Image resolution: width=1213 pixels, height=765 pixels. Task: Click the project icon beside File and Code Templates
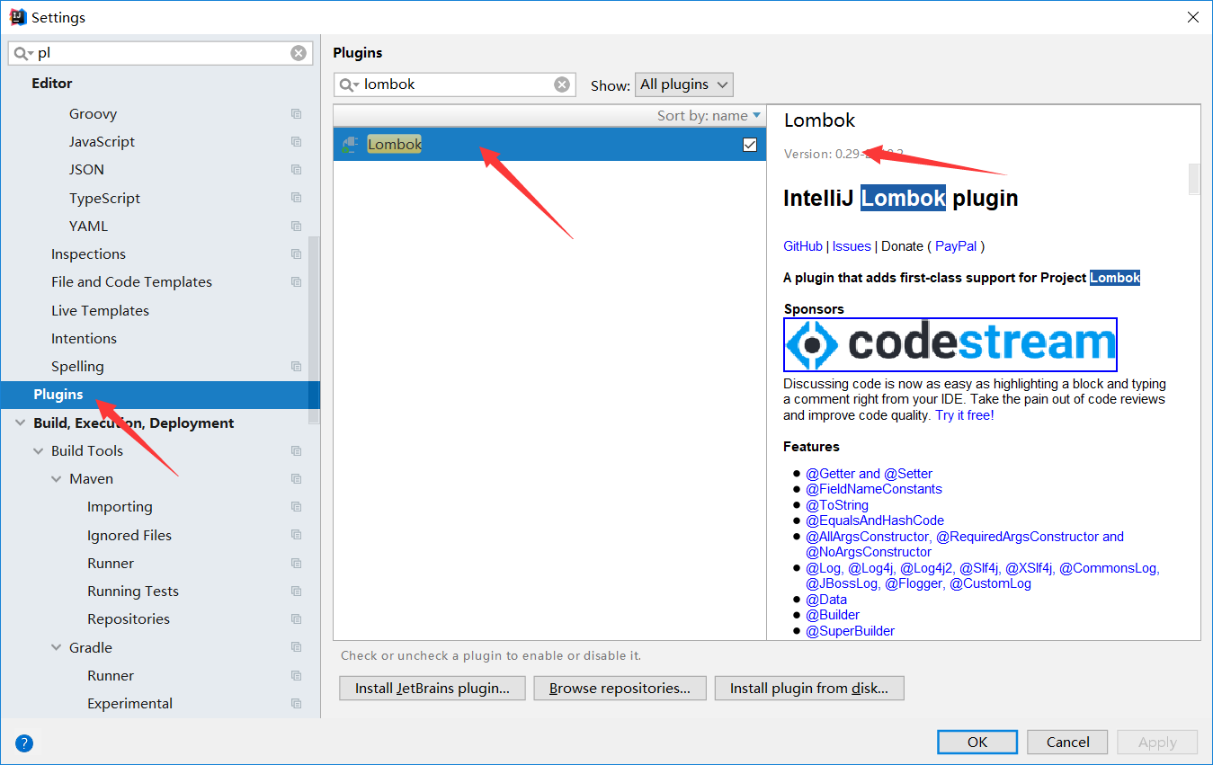[297, 282]
